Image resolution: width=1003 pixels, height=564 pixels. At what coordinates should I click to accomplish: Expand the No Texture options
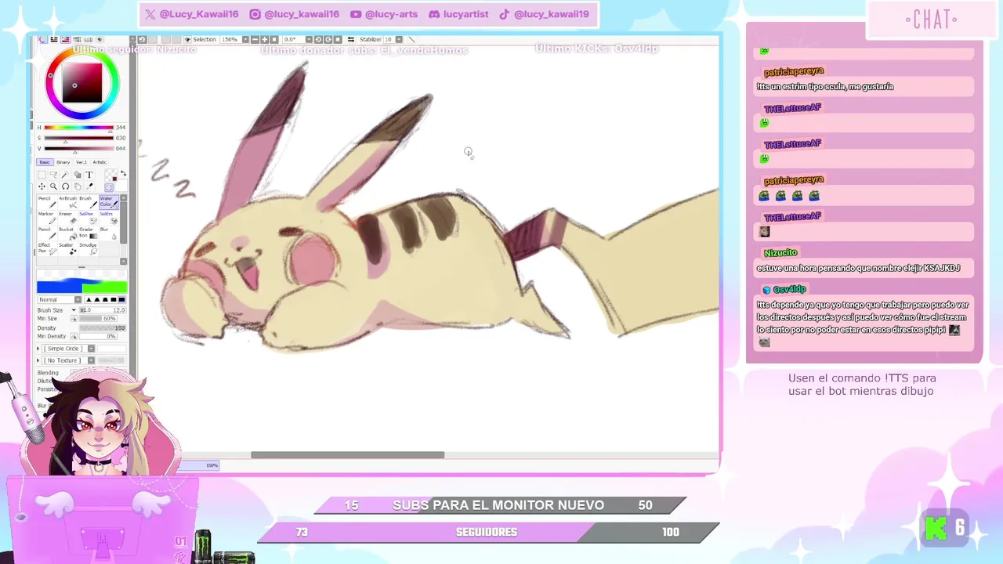coord(38,360)
